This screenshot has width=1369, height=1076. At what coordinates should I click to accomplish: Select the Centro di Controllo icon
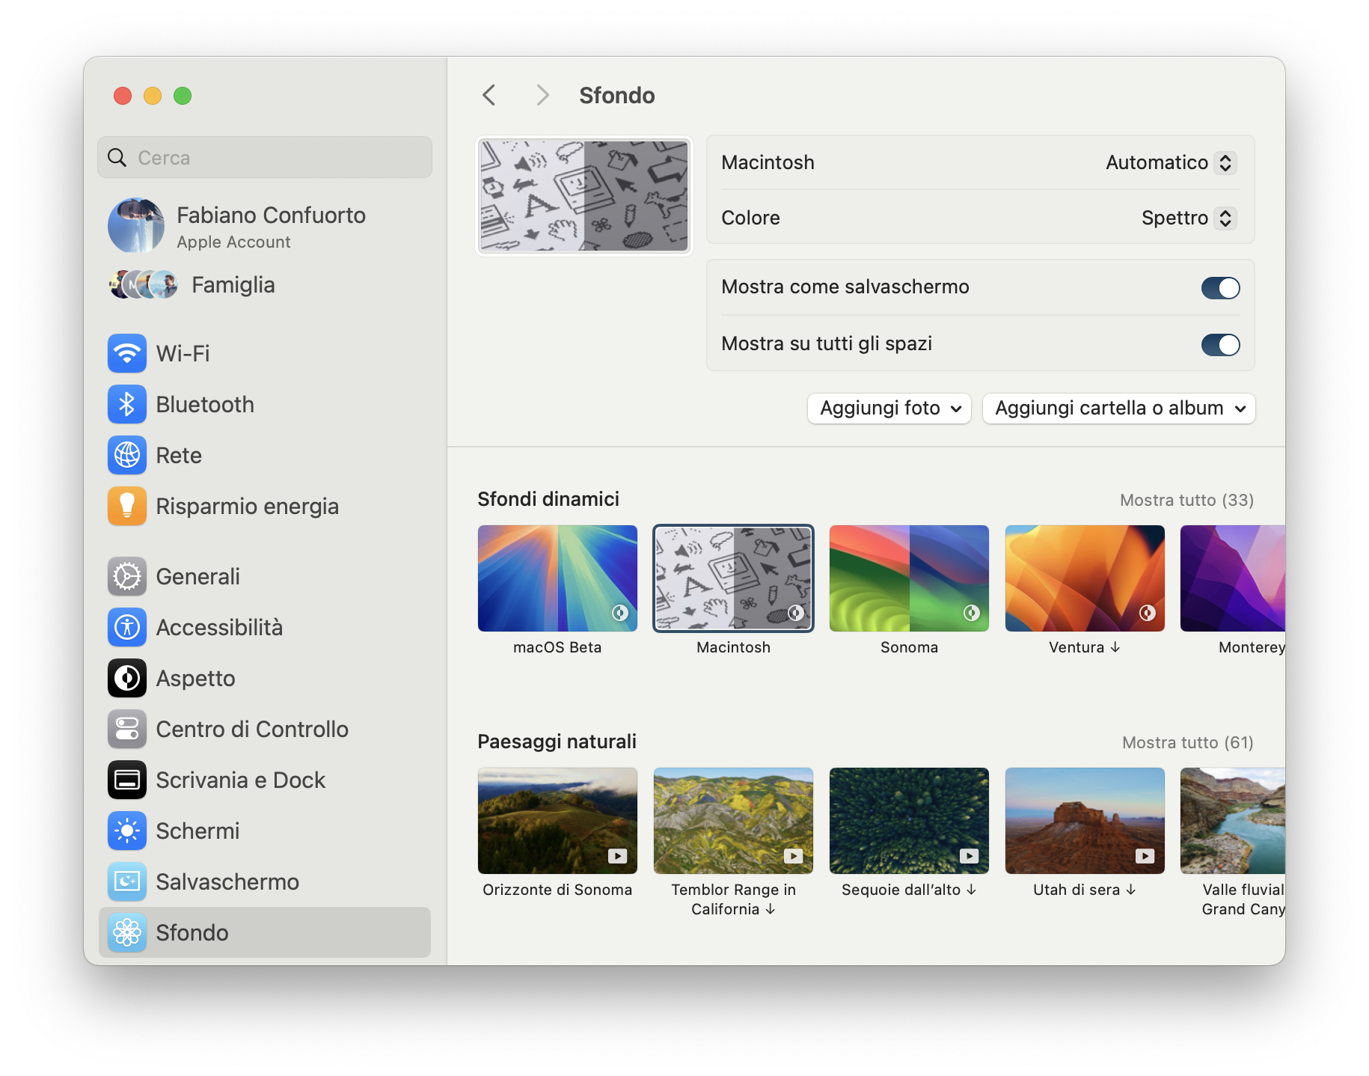coord(127,729)
